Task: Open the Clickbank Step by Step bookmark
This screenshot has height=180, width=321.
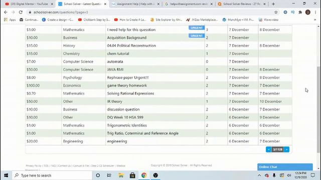Action: [94, 20]
